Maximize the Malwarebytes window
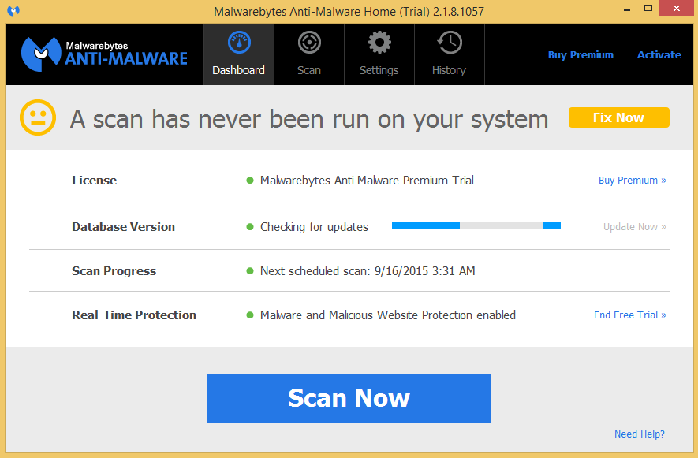The width and height of the screenshot is (698, 458). coord(648,8)
